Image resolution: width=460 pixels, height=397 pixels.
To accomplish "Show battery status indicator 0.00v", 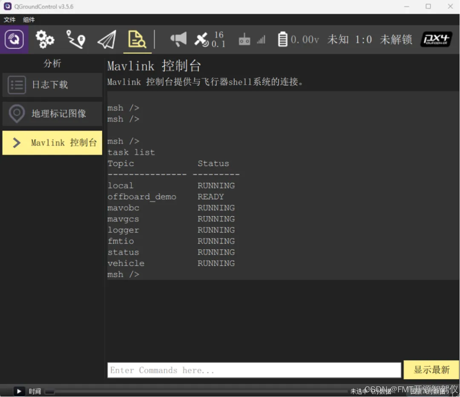I will [x=298, y=39].
